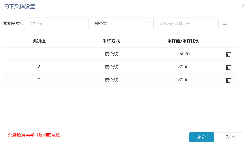Confirm settings with the 确定 button
250x146 pixels.
coord(202,137)
